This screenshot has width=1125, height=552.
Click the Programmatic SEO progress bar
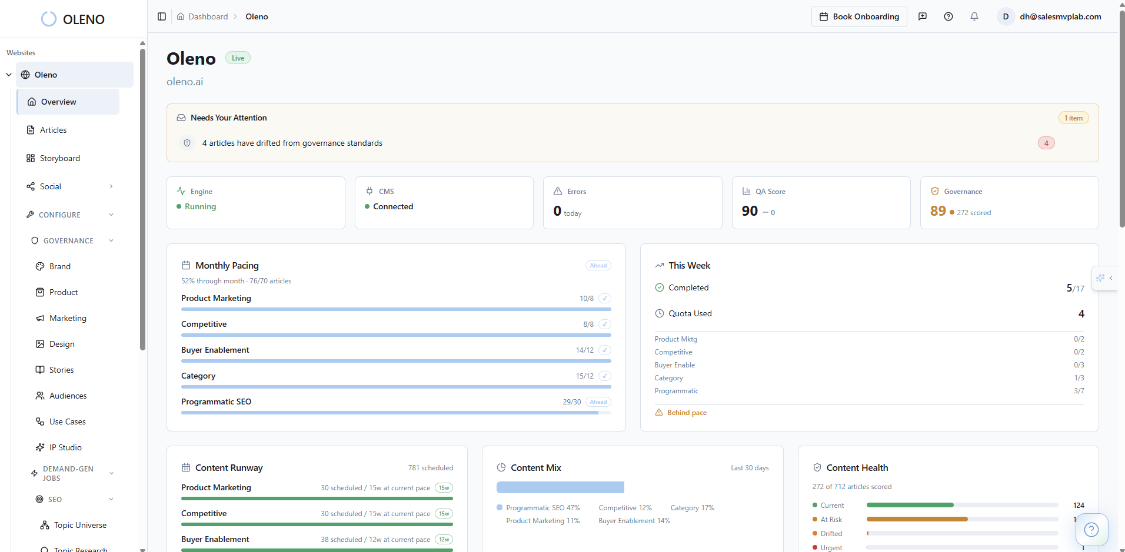coord(395,413)
